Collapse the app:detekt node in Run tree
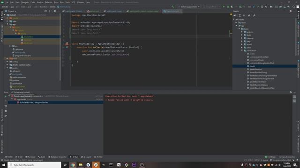This screenshot has height=168, width=300. (x=12, y=99)
